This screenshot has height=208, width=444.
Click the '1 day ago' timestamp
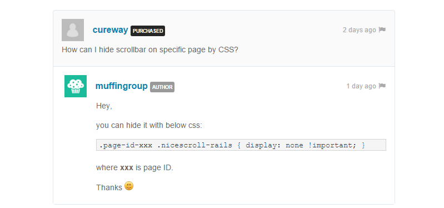361,86
